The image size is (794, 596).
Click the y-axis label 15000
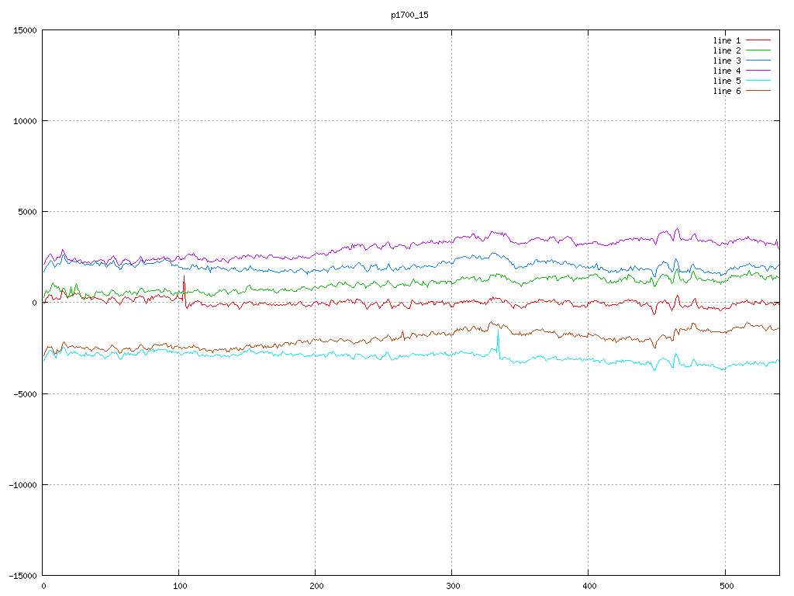pyautogui.click(x=26, y=30)
